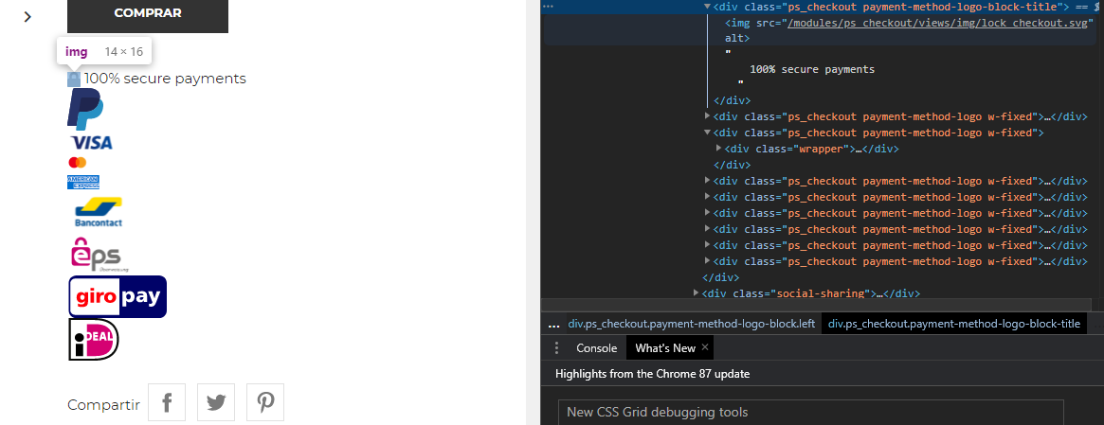This screenshot has width=1104, height=425.
Task: Select div.ps_checkout.payment-method-logo-block.left breadcrumb
Action: 692,325
